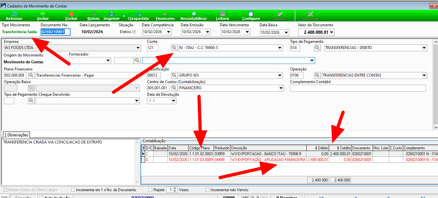Screen dimensions: 438x198
Task: Open the Financeiro toolbar item
Action: tap(165, 16)
